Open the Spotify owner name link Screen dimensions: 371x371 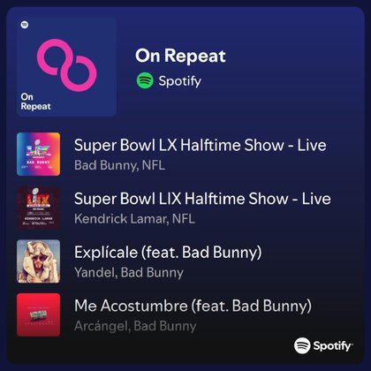179,81
